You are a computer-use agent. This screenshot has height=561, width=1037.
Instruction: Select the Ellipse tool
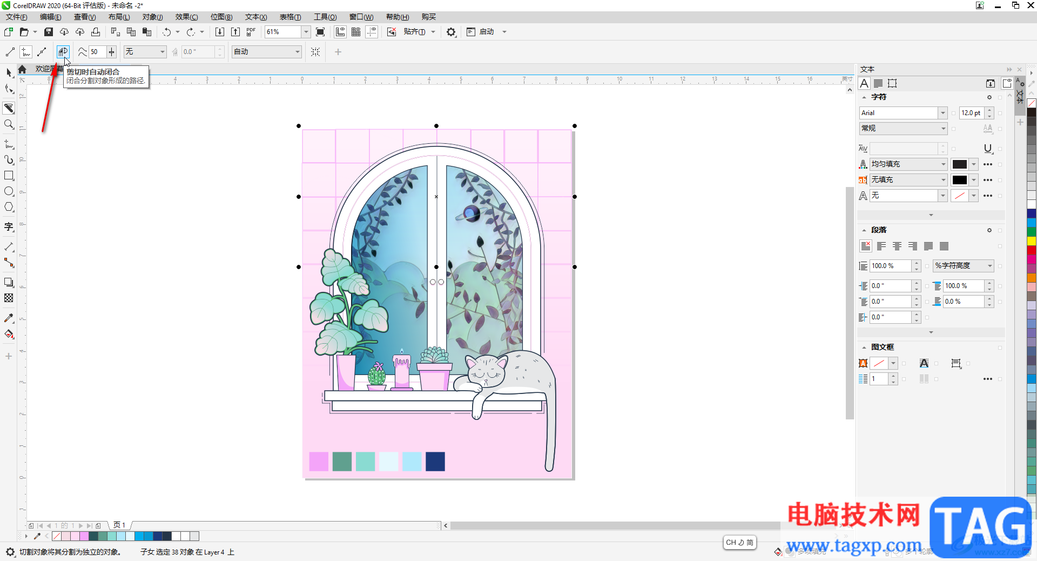coord(9,191)
